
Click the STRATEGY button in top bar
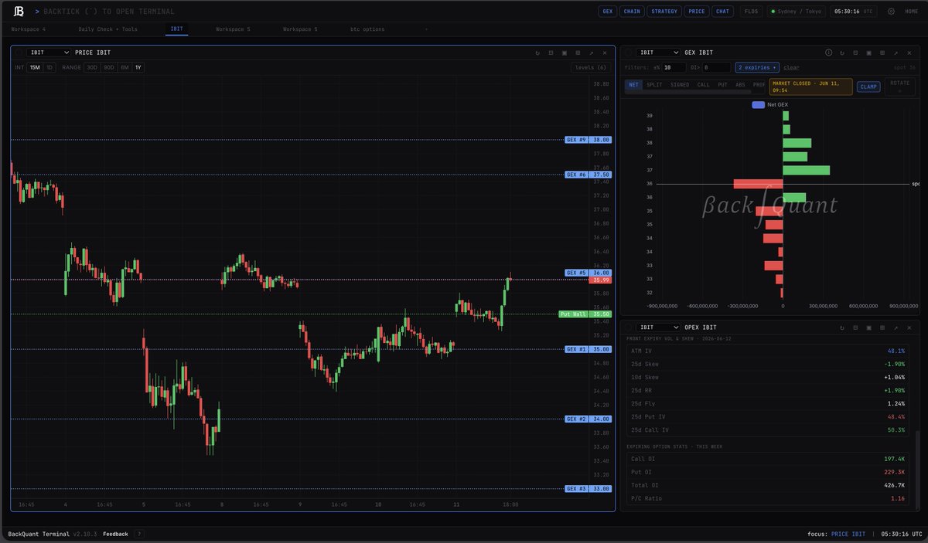(664, 12)
